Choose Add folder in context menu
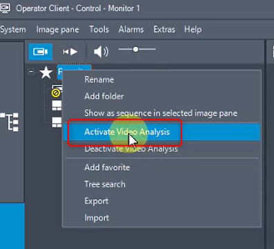This screenshot has width=274, height=249. tap(162, 96)
